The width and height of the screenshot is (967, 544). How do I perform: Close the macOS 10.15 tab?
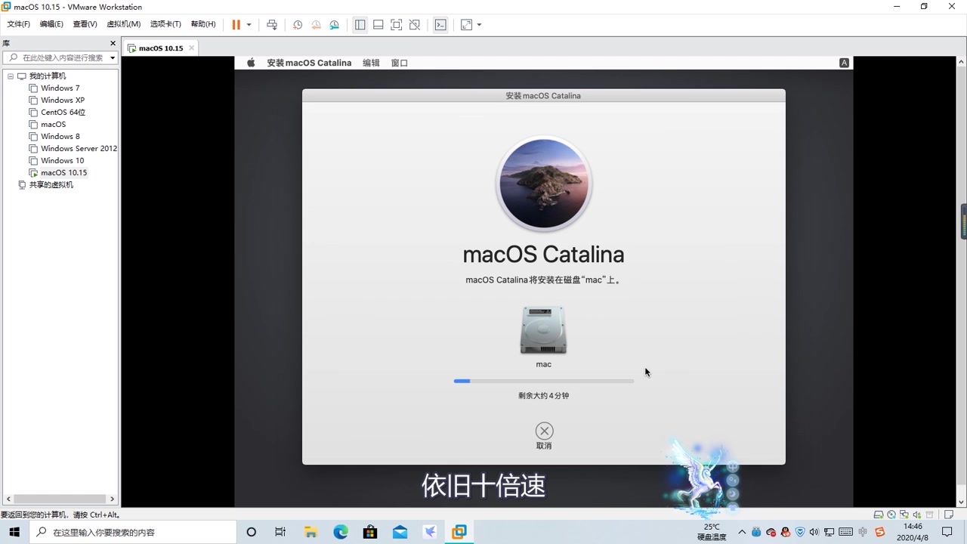pos(191,48)
